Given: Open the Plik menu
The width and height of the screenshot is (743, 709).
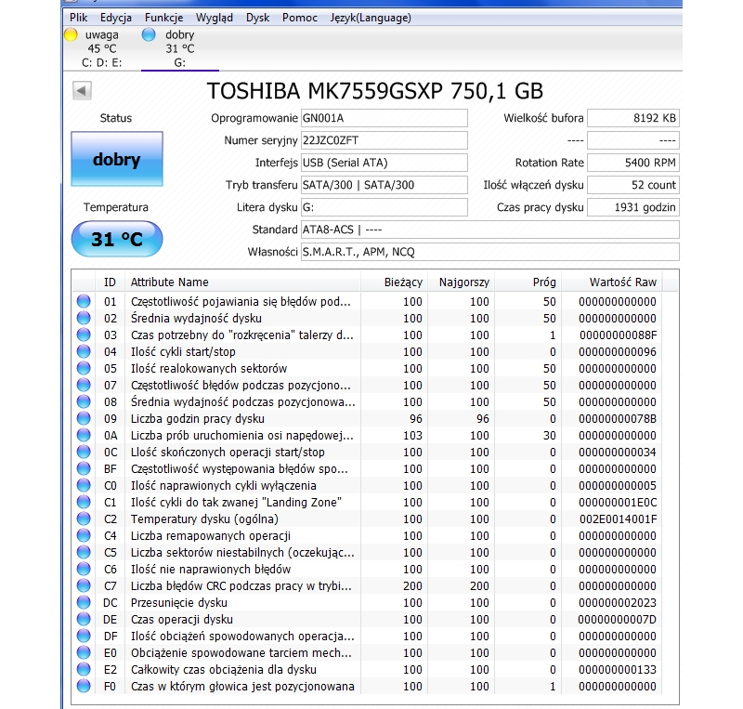Looking at the screenshot, I should coord(78,18).
